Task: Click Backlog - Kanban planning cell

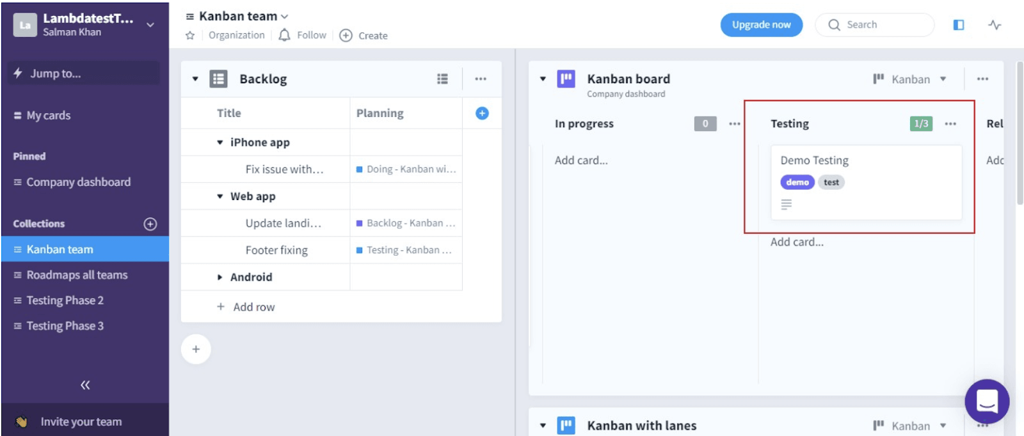Action: (x=406, y=223)
